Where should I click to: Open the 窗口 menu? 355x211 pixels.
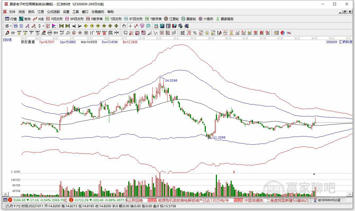[85, 12]
